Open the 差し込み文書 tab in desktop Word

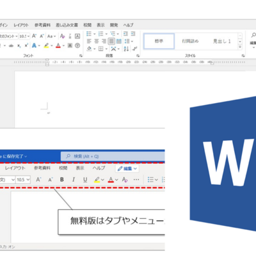67,25
